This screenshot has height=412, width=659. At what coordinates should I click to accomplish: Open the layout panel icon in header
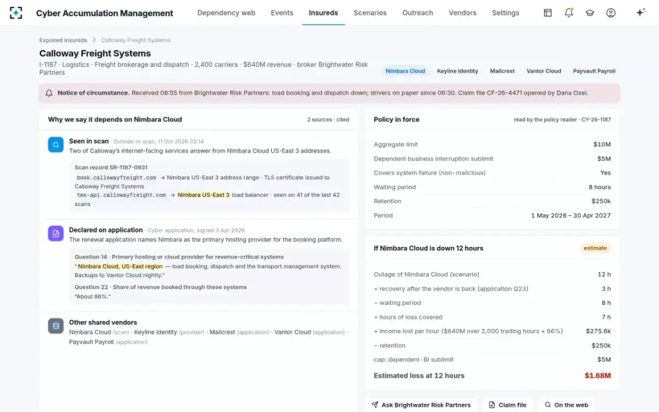pyautogui.click(x=548, y=13)
